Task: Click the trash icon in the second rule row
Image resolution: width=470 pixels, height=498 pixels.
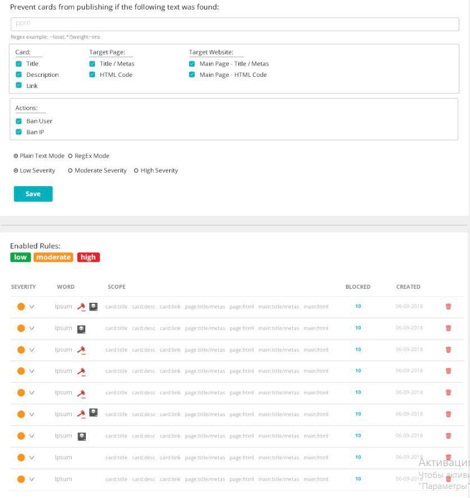Action: coord(448,328)
